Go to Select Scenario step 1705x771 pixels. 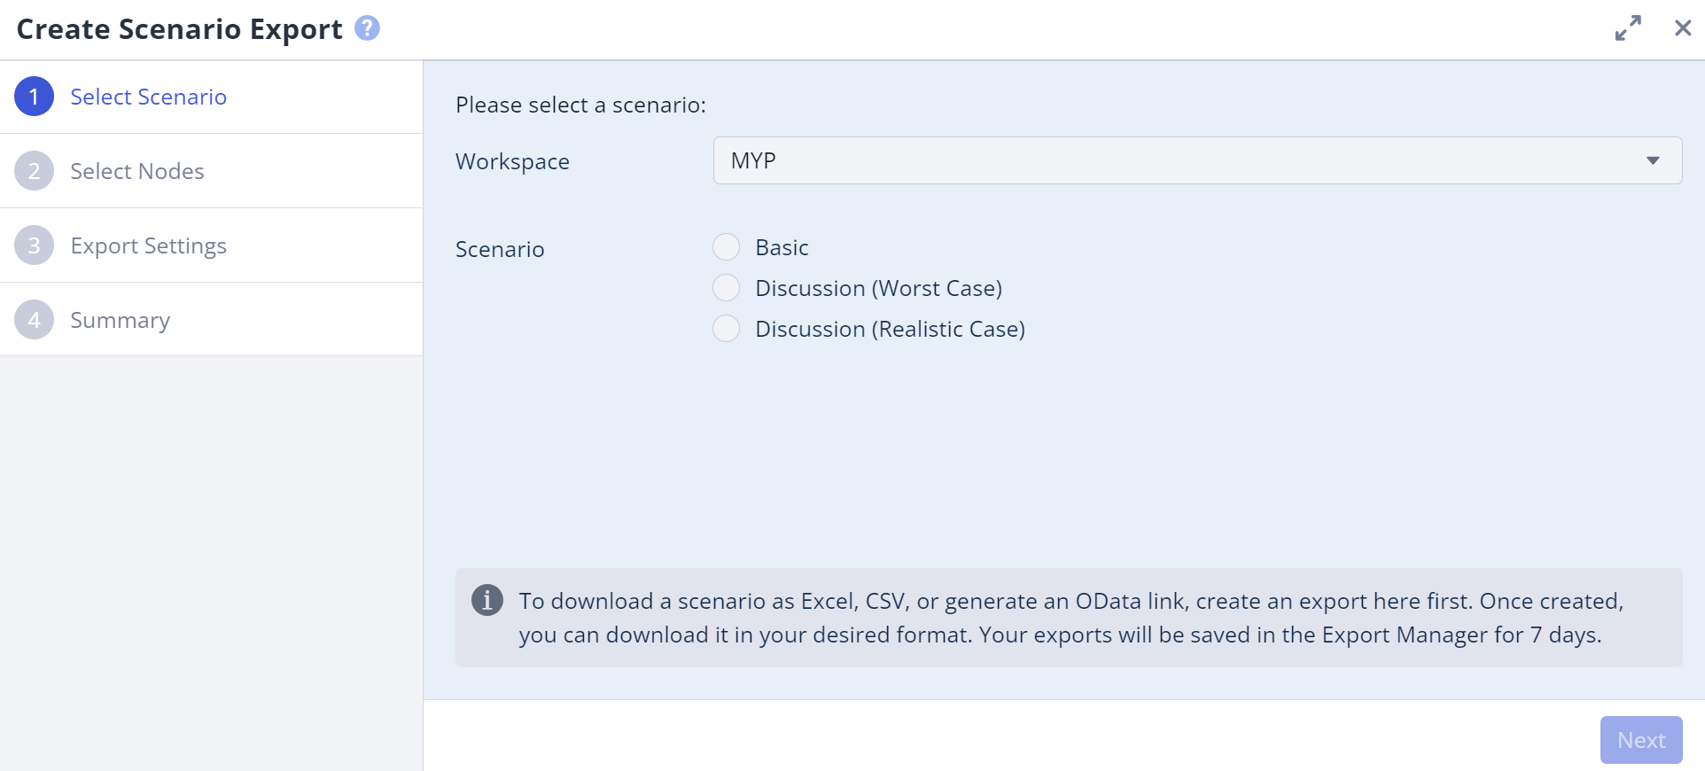coord(148,97)
